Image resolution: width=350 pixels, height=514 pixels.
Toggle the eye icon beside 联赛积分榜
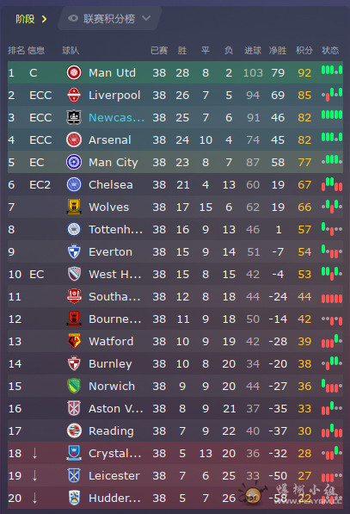(x=73, y=18)
